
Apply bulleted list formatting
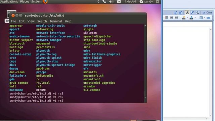[167, 17]
